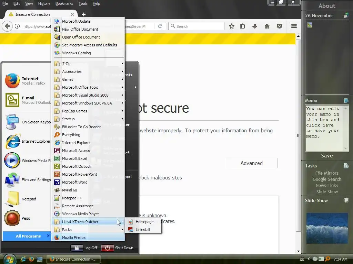The height and width of the screenshot is (264, 353).
Task: Open File menu in Firefox
Action: tap(5, 3)
